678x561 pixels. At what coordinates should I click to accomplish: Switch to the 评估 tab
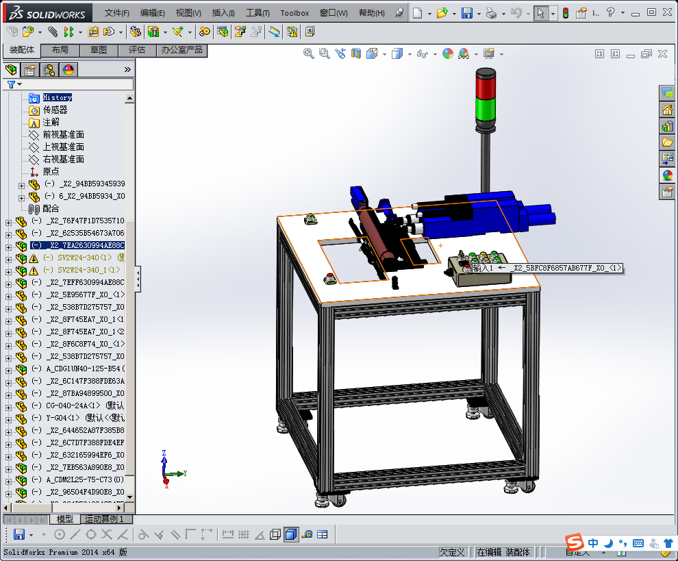pyautogui.click(x=137, y=50)
